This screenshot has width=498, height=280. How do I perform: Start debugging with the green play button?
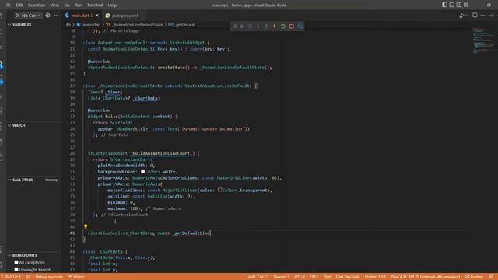17,16
